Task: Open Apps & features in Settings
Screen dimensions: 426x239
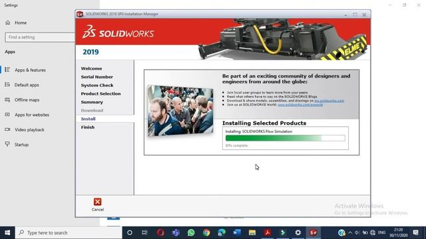Action: [x=25, y=70]
